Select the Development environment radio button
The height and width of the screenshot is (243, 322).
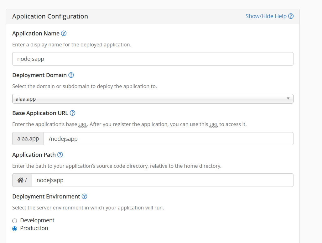pos(14,220)
